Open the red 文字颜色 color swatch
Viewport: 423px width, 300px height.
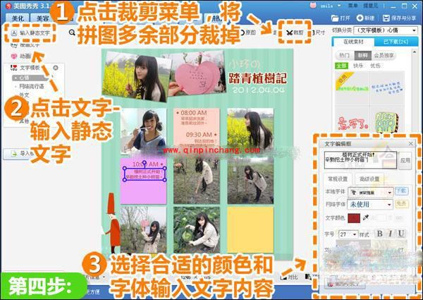pyautogui.click(x=354, y=218)
